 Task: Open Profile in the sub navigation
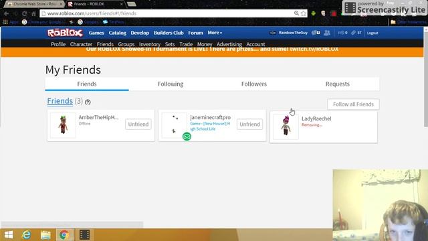click(58, 44)
